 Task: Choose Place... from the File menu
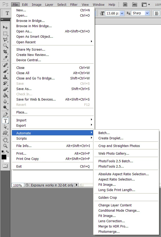click(x=53, y=112)
